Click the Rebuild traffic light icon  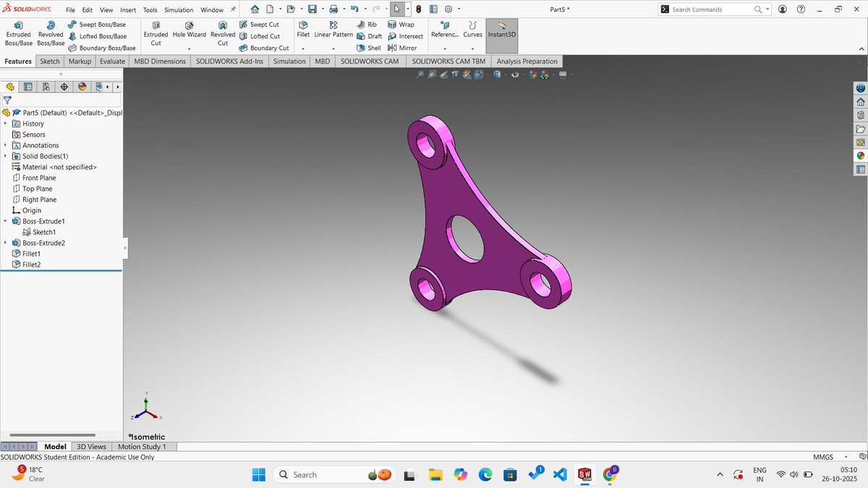[419, 9]
